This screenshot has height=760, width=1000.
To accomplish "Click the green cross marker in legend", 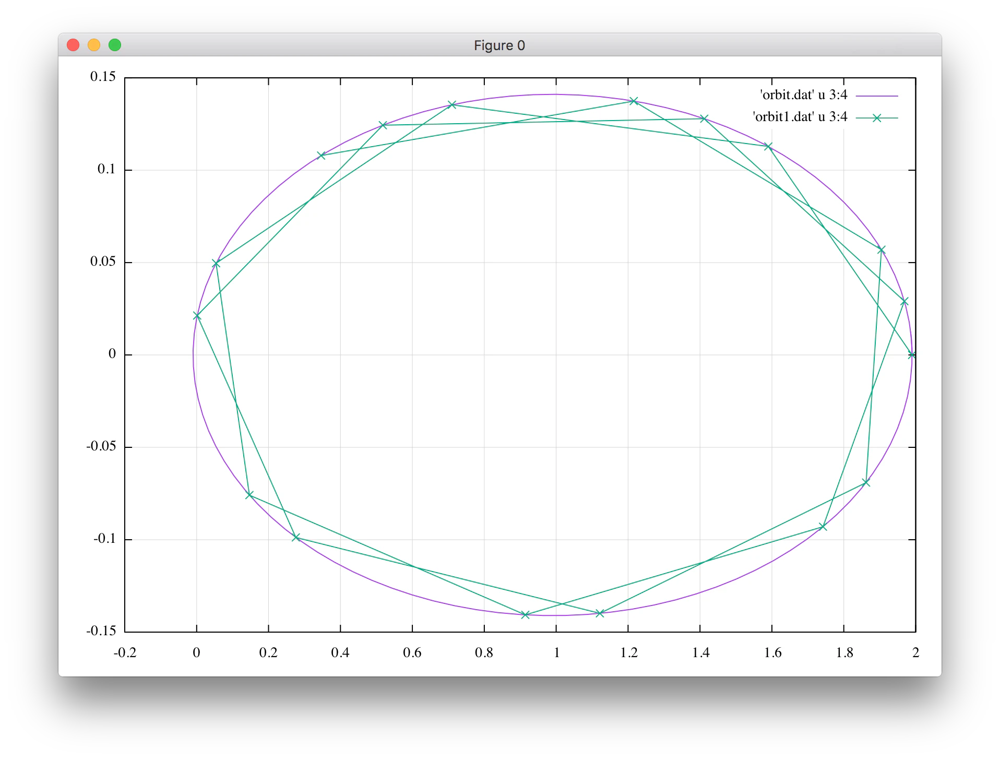I will coord(877,118).
